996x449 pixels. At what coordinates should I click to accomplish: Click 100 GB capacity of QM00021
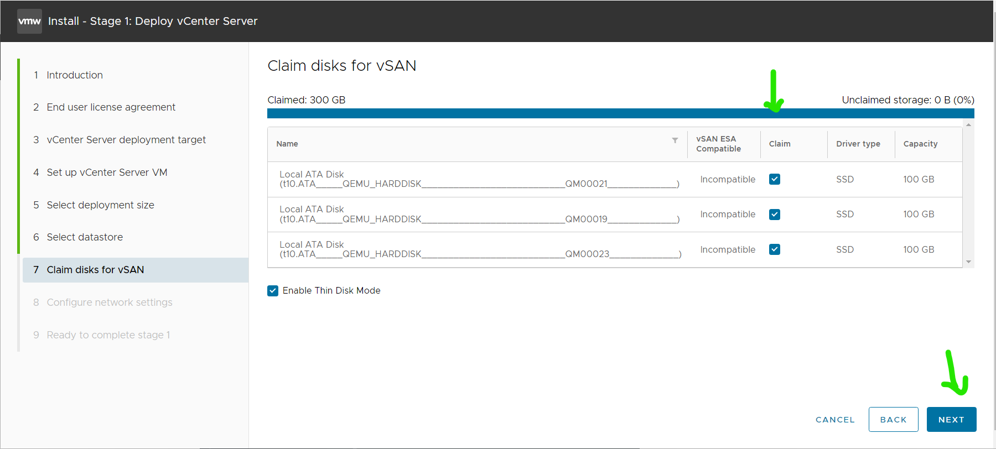point(919,179)
